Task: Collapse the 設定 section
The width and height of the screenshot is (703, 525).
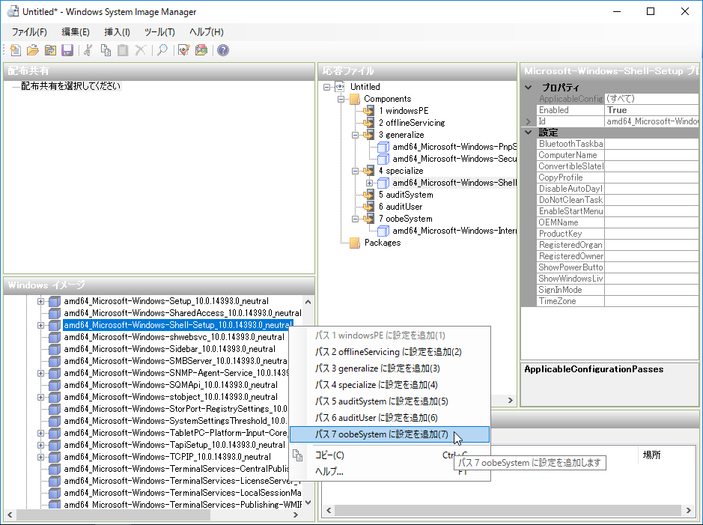Action: click(x=528, y=133)
